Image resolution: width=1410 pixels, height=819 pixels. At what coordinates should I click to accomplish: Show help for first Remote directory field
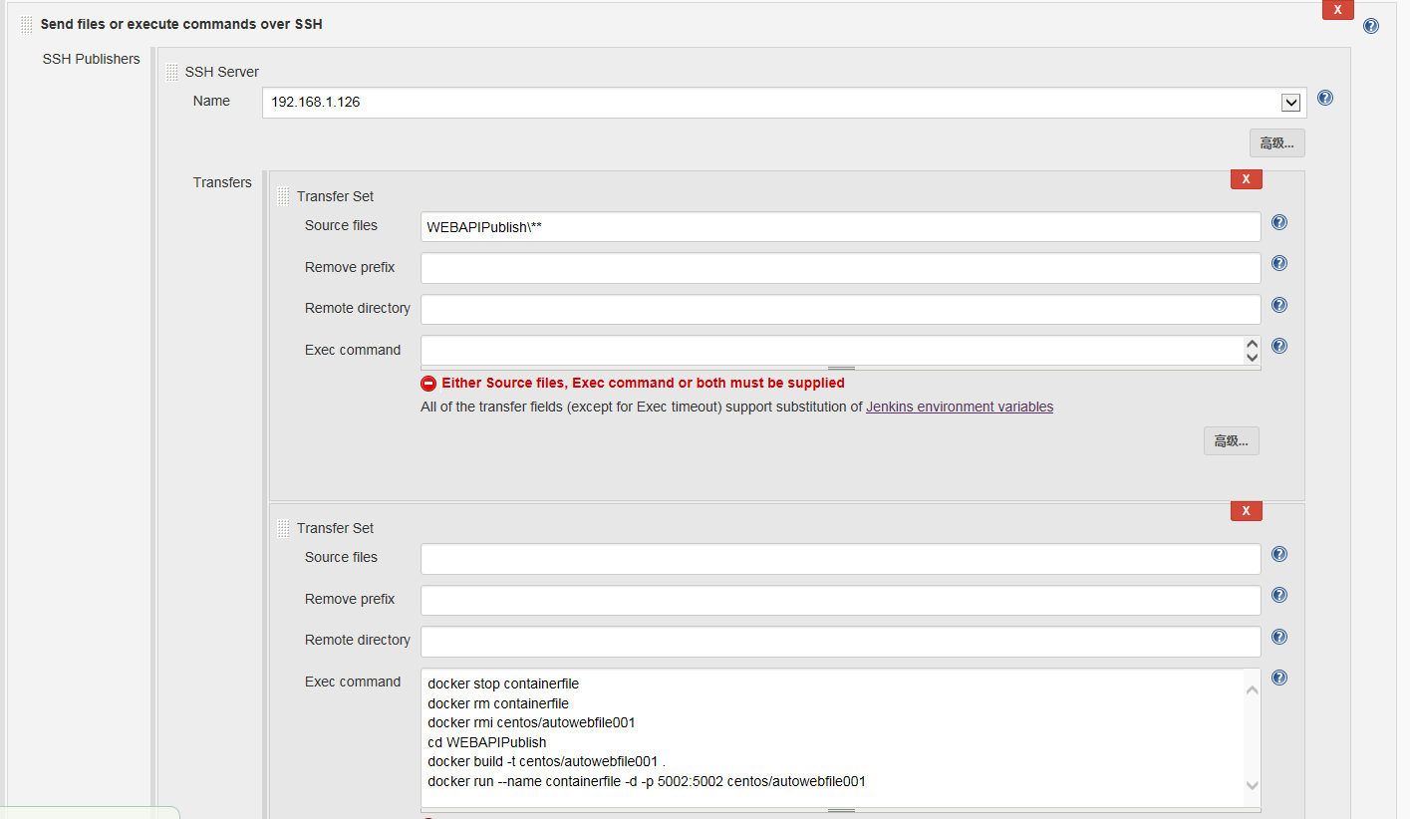[x=1279, y=305]
